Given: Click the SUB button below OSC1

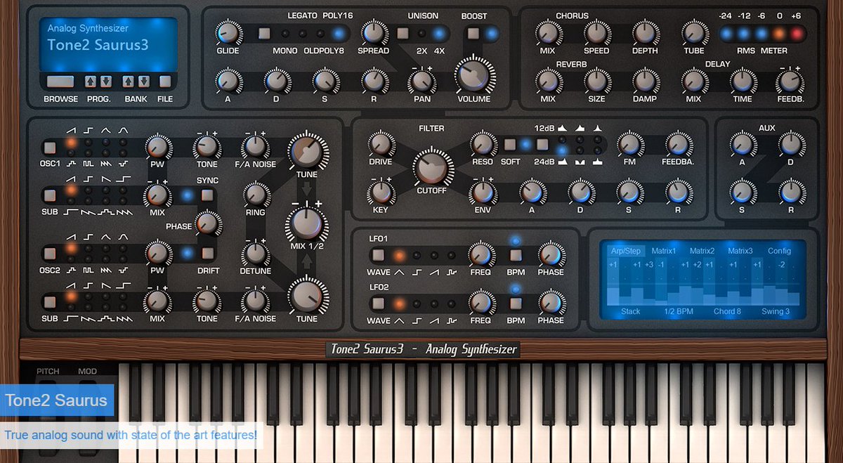Looking at the screenshot, I should (x=48, y=195).
